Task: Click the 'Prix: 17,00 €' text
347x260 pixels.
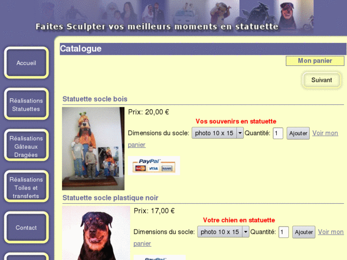Action: 154,211
